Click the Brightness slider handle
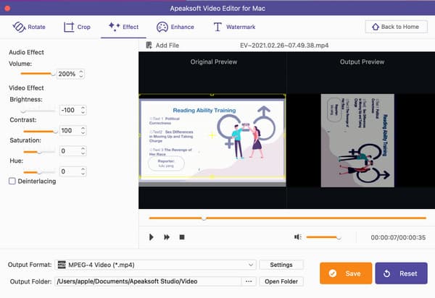Viewport: 435px width, 298px height. (23, 111)
